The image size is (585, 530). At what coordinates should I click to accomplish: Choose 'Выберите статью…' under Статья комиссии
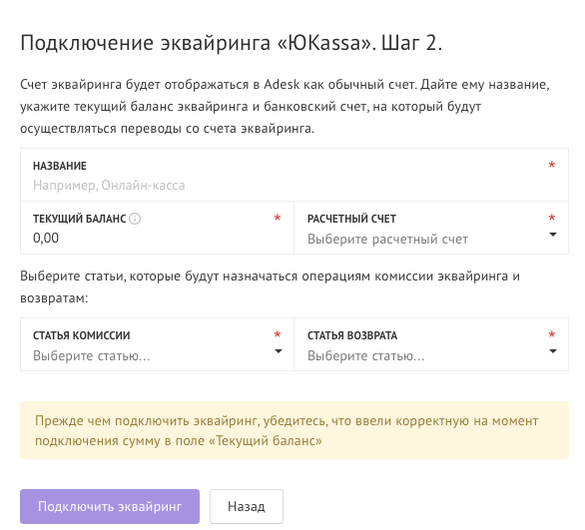click(92, 355)
